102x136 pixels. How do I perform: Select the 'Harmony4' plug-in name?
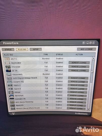19,96
